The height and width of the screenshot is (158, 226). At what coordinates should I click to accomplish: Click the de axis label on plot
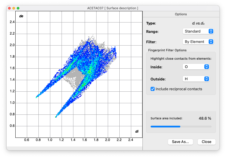coord(21,16)
